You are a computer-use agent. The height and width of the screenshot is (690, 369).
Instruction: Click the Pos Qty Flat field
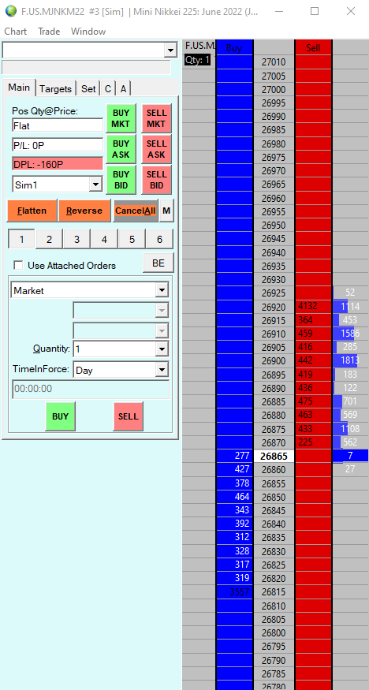click(x=58, y=125)
